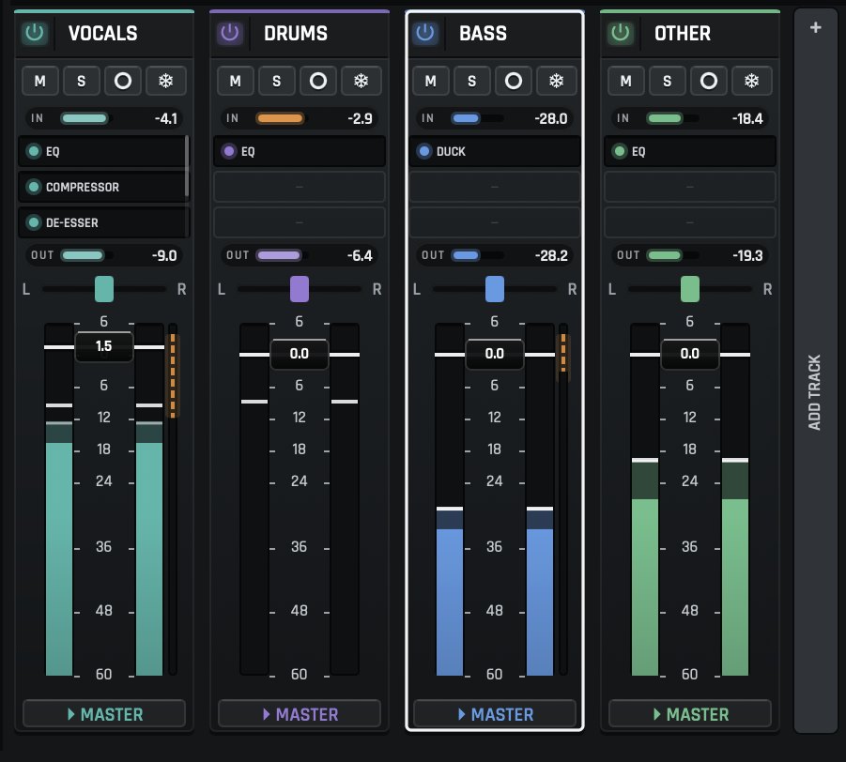The image size is (846, 762).
Task: Open BASS output routing MASTER dropdown
Action: coord(495,714)
